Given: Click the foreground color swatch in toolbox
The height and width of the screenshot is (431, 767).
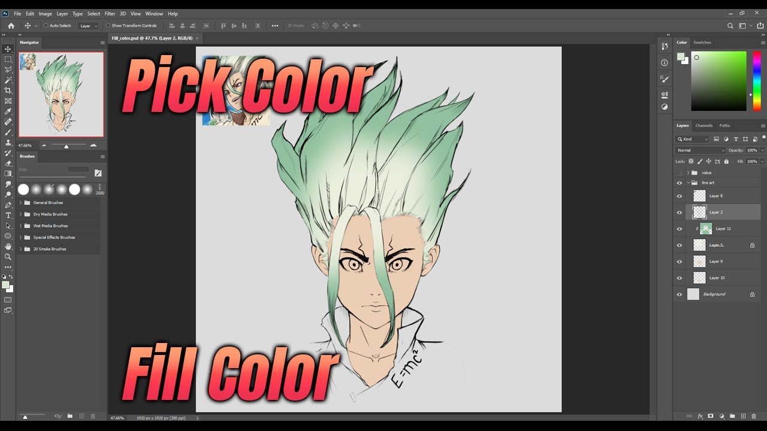Looking at the screenshot, I should click(6, 285).
